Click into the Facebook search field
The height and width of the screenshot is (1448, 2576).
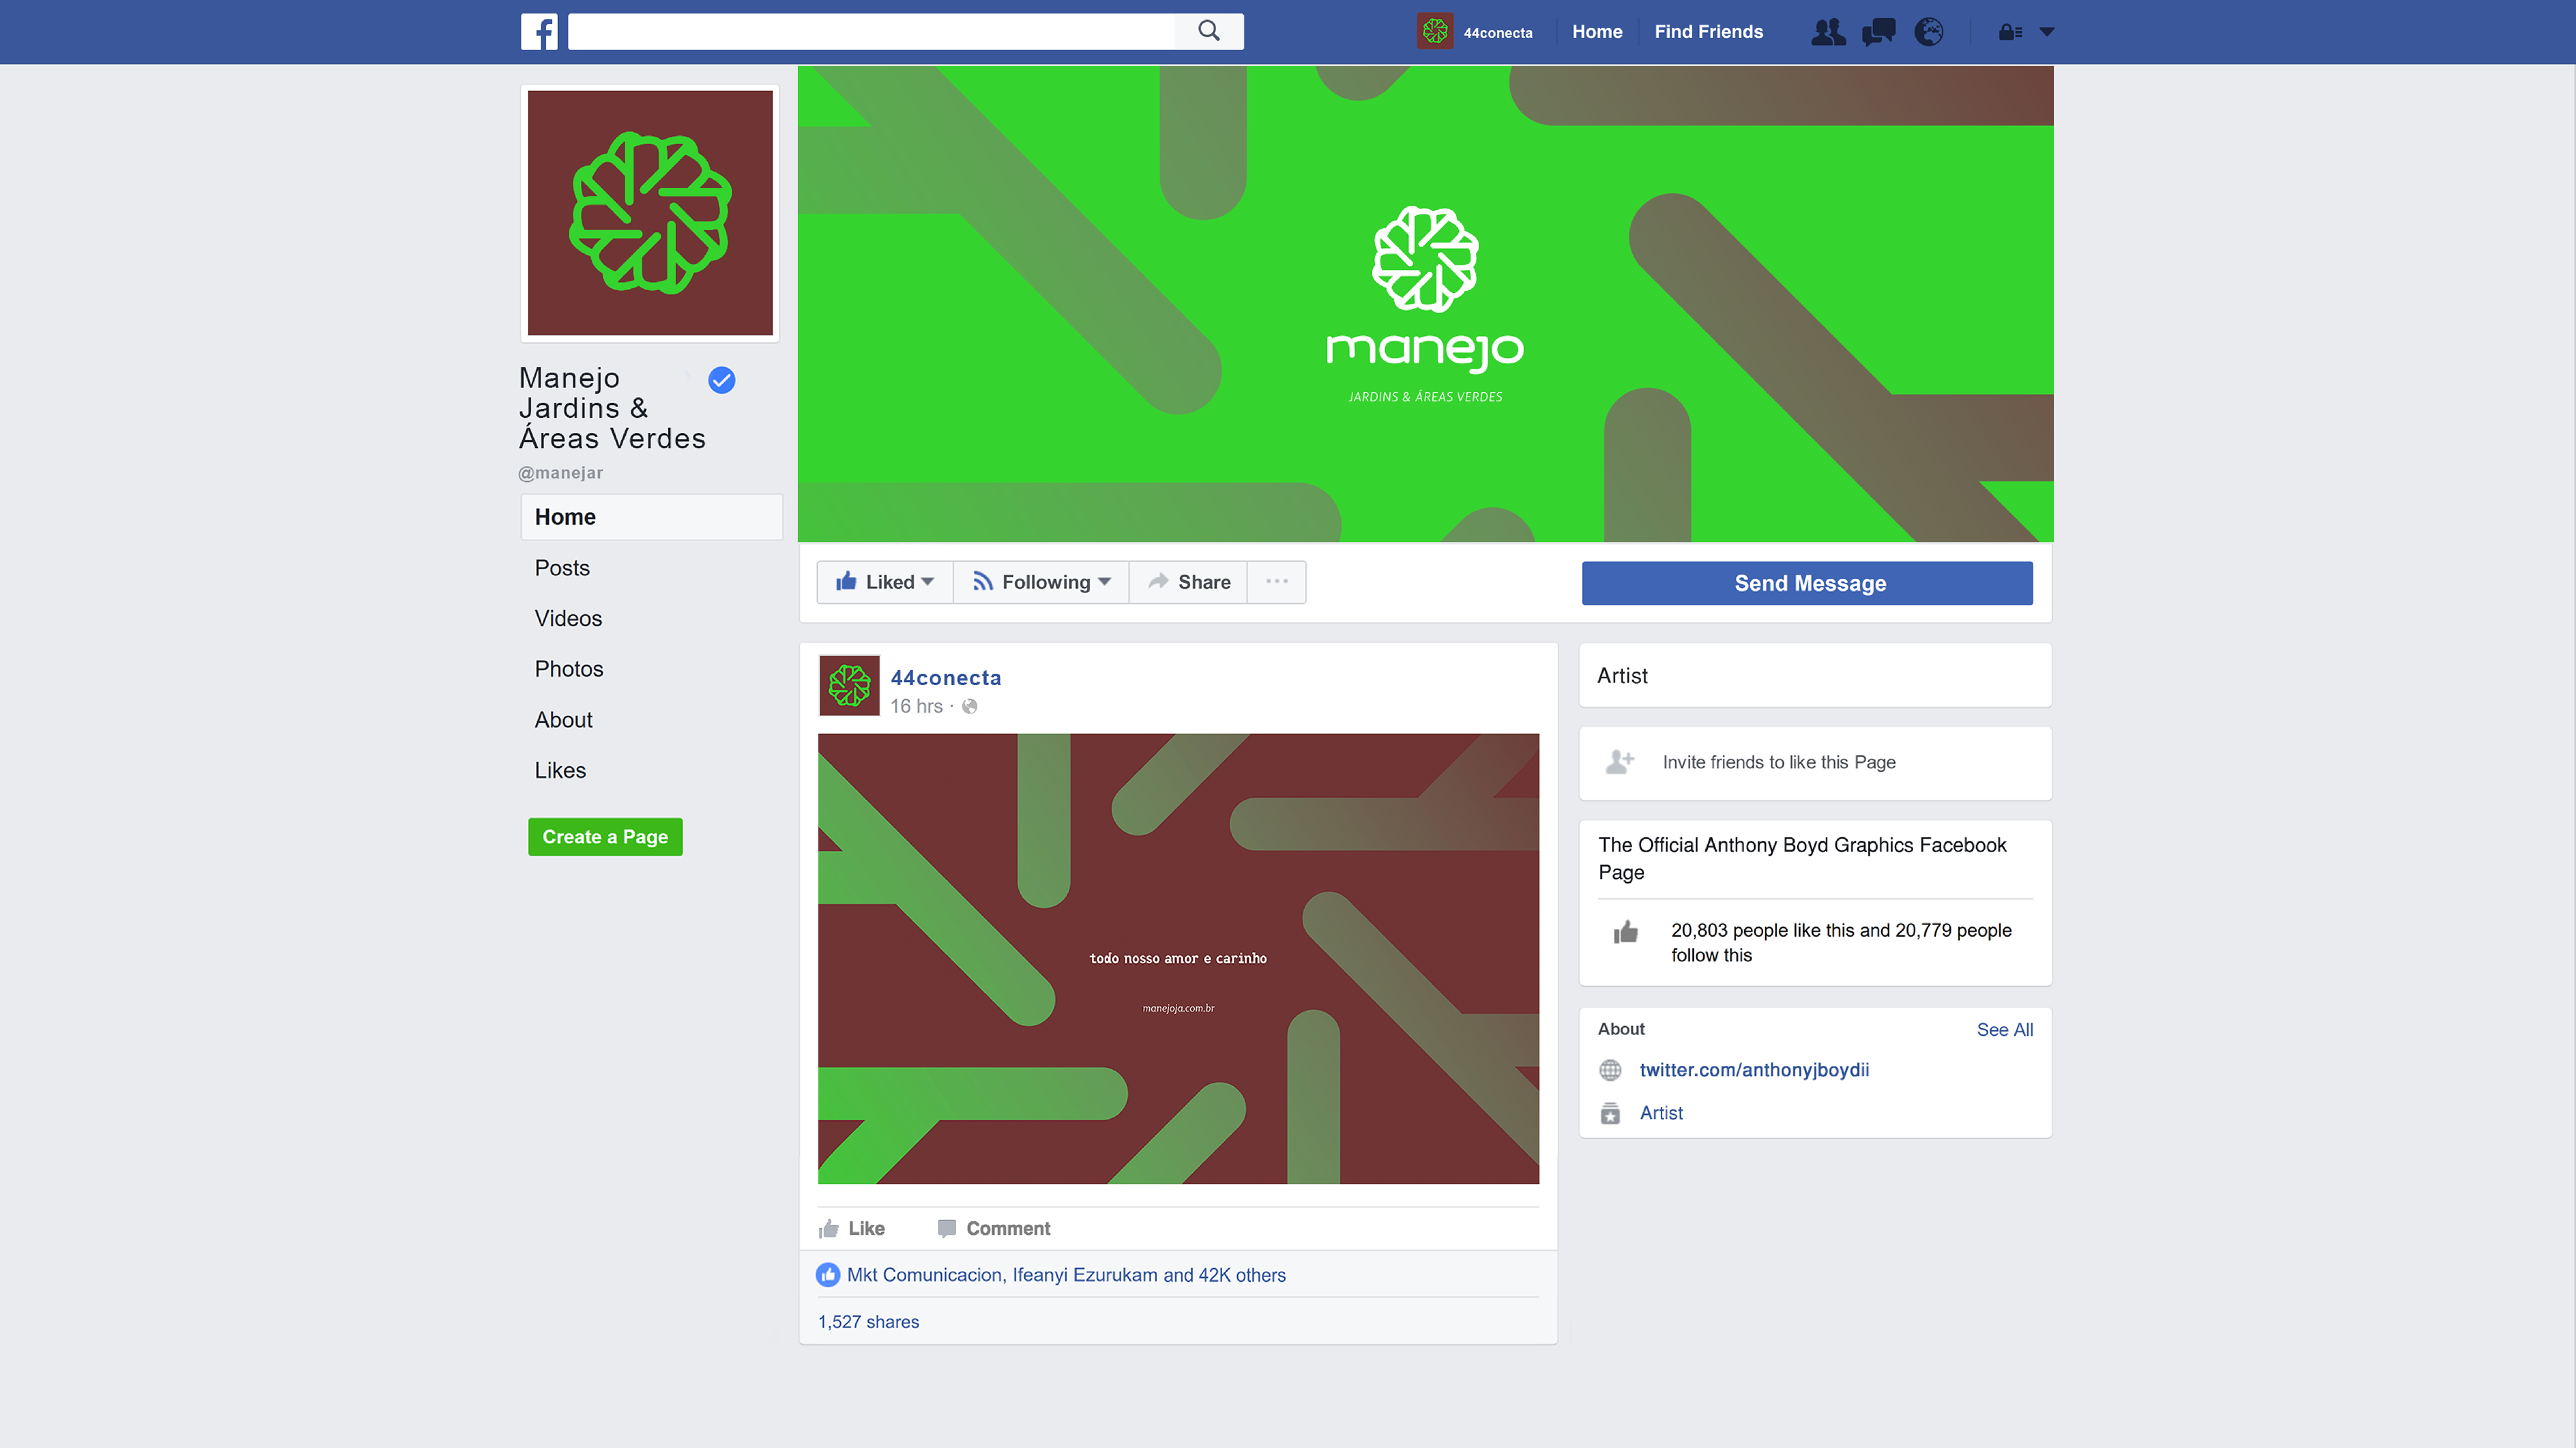tap(870, 32)
